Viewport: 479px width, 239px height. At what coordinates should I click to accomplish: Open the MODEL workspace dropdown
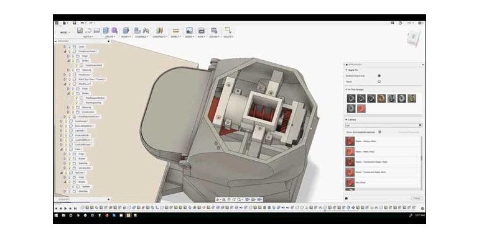coord(65,32)
